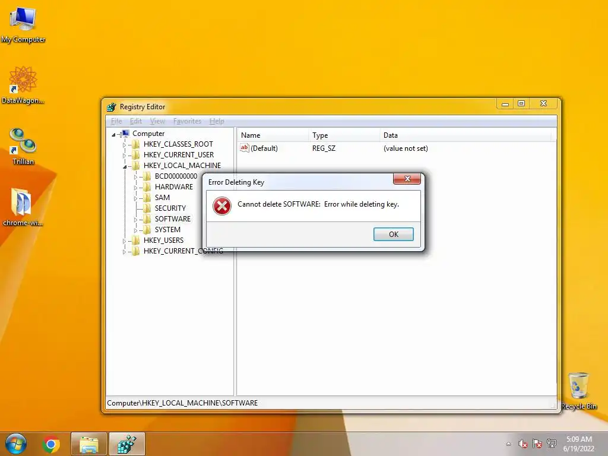
Task: Click OK in Error Deleting Key dialog
Action: coord(394,234)
